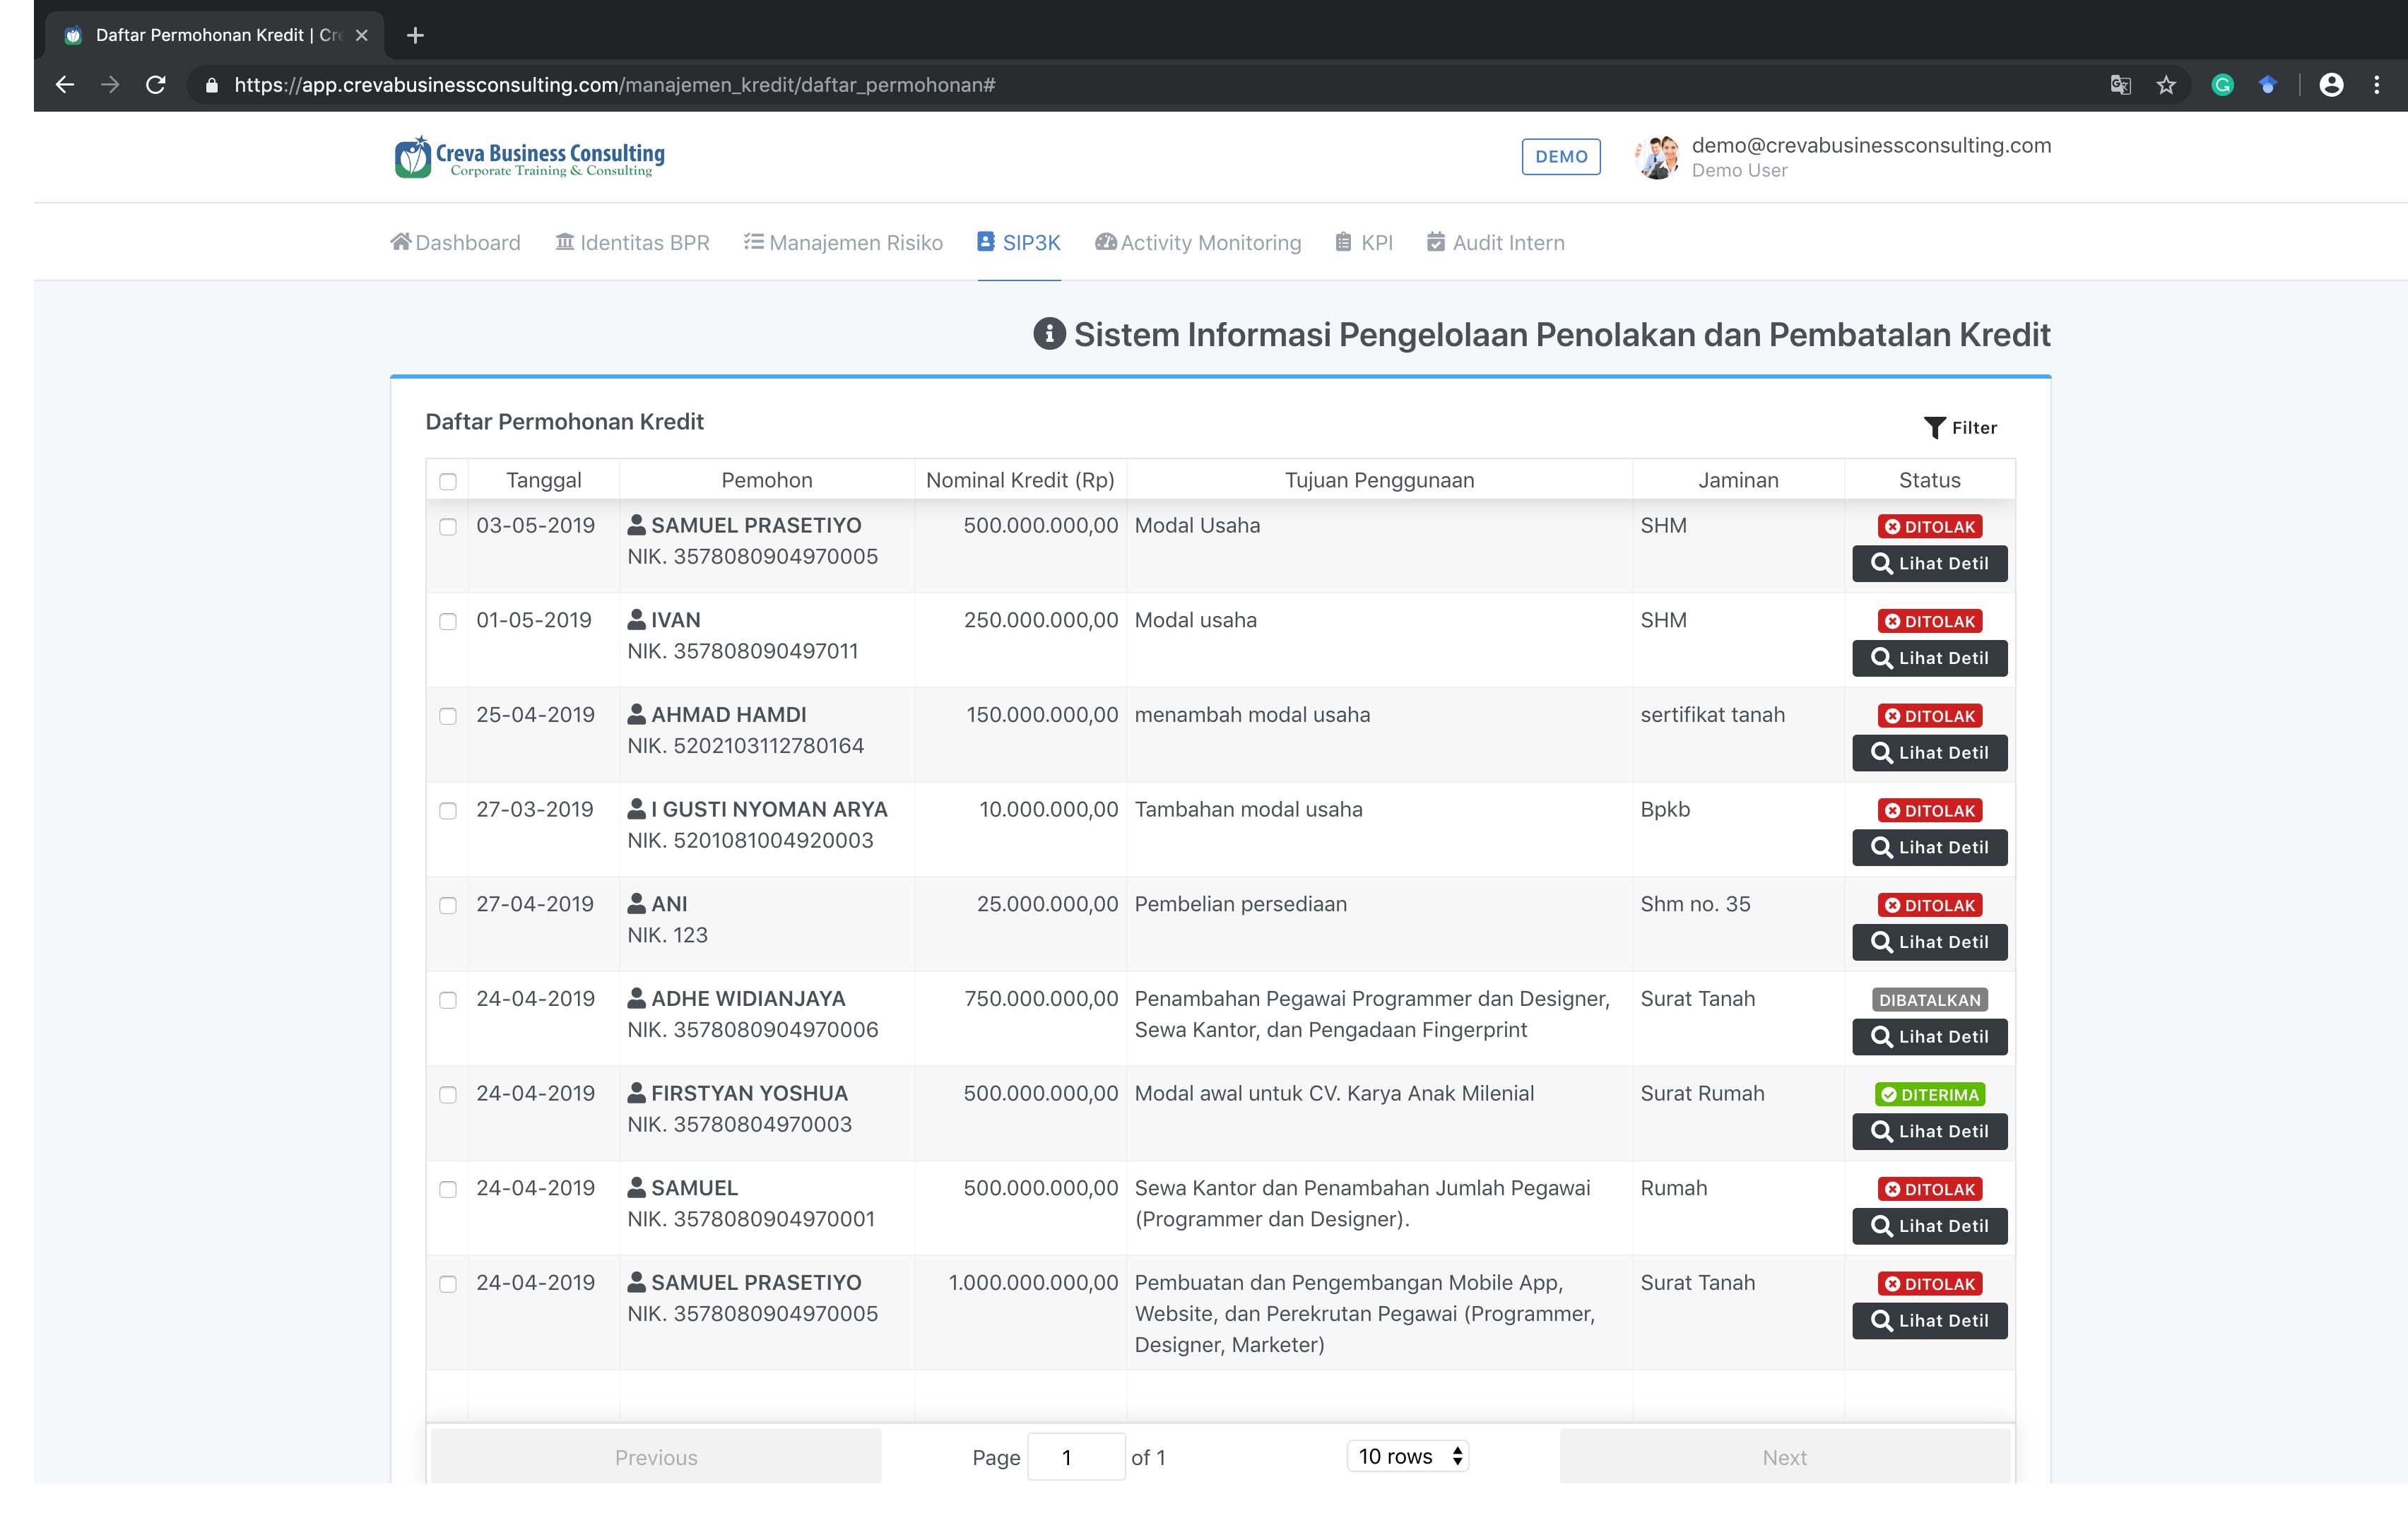Image resolution: width=2408 pixels, height=1523 pixels.
Task: View details for 03-05-2019 SAMUEL PRASETIYO
Action: [1929, 564]
